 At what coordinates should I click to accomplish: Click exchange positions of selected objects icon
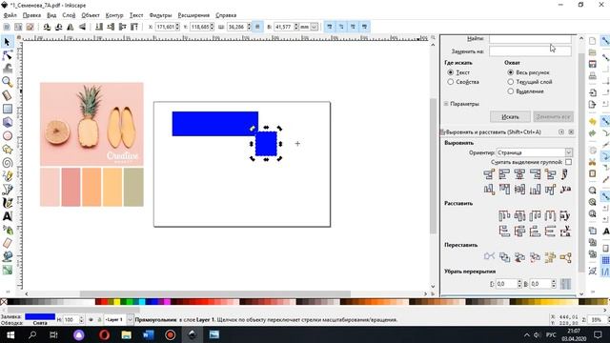[x=504, y=257]
